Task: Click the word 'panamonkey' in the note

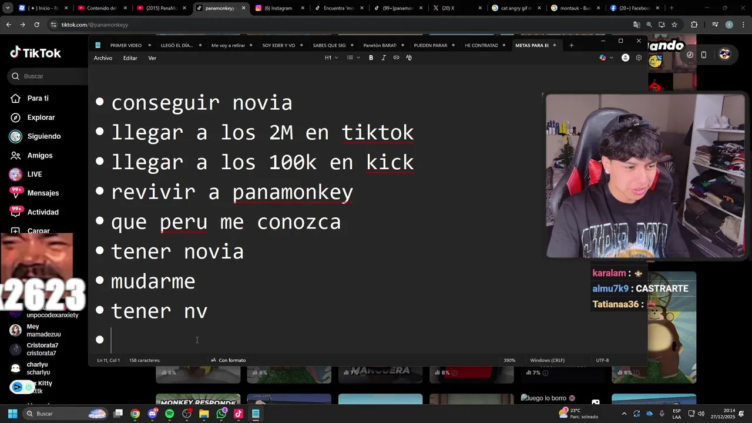Action: pyautogui.click(x=293, y=192)
